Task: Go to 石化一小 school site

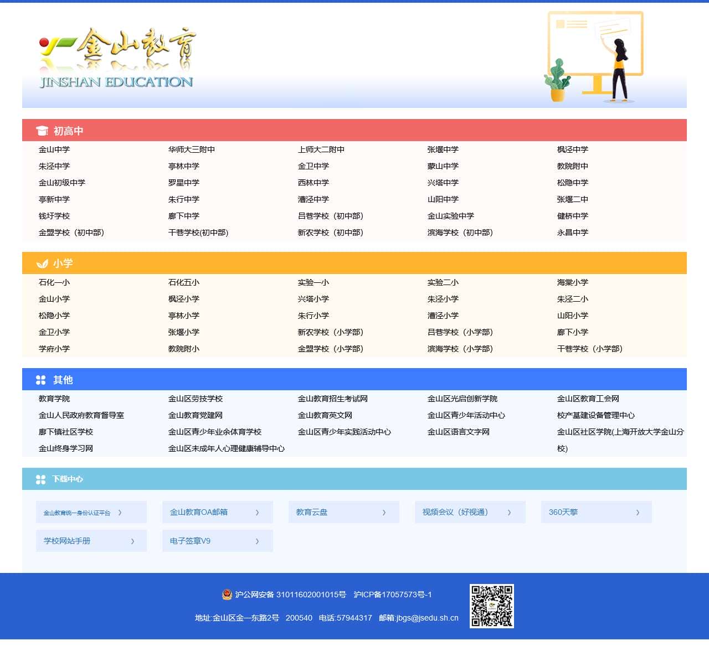Action: [x=54, y=282]
